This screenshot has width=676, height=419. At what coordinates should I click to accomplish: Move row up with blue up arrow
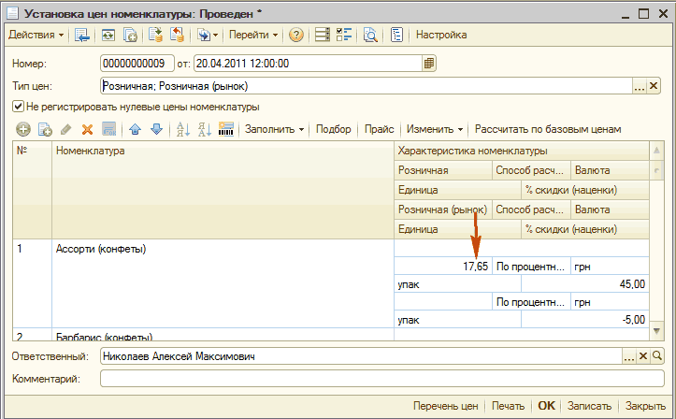pos(135,129)
